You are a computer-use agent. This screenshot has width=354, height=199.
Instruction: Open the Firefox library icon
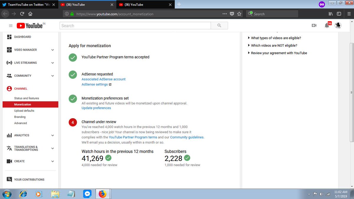coord(330,14)
